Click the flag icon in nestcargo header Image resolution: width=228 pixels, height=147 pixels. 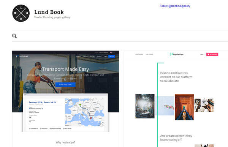click(111, 52)
